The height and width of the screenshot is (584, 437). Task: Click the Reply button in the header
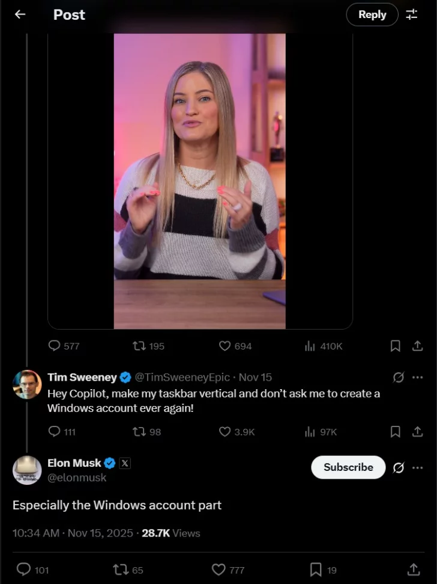tap(372, 14)
